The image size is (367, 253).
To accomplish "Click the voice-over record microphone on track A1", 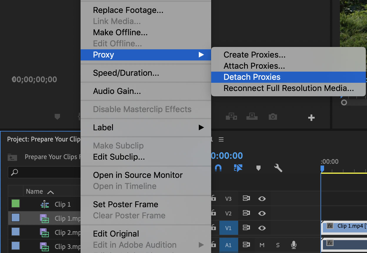I will point(293,245).
